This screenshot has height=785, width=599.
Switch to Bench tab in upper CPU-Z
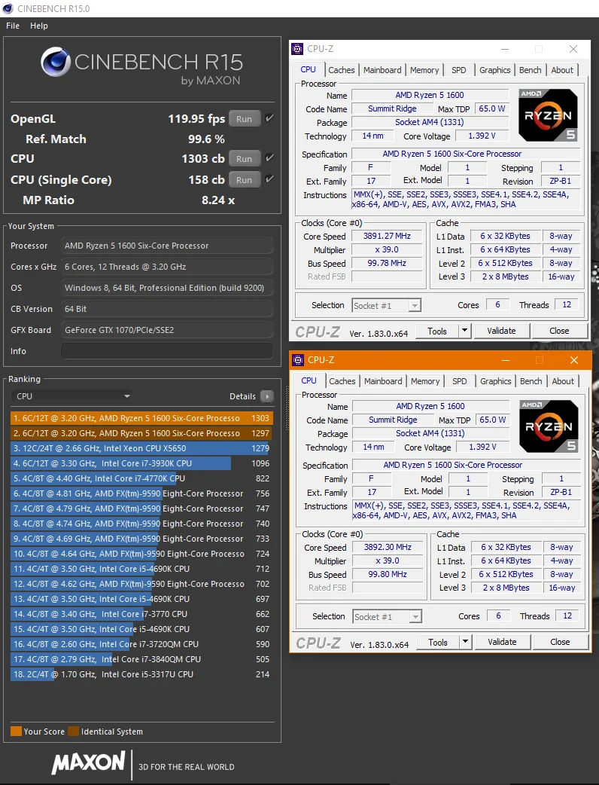click(x=530, y=70)
